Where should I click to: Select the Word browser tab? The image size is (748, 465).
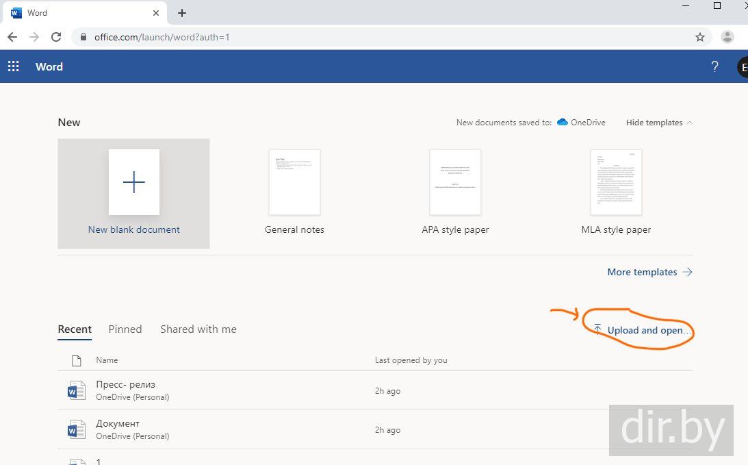pyautogui.click(x=84, y=13)
